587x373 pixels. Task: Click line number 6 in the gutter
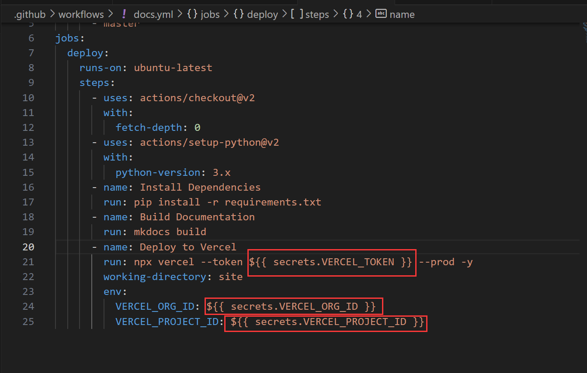click(x=31, y=38)
